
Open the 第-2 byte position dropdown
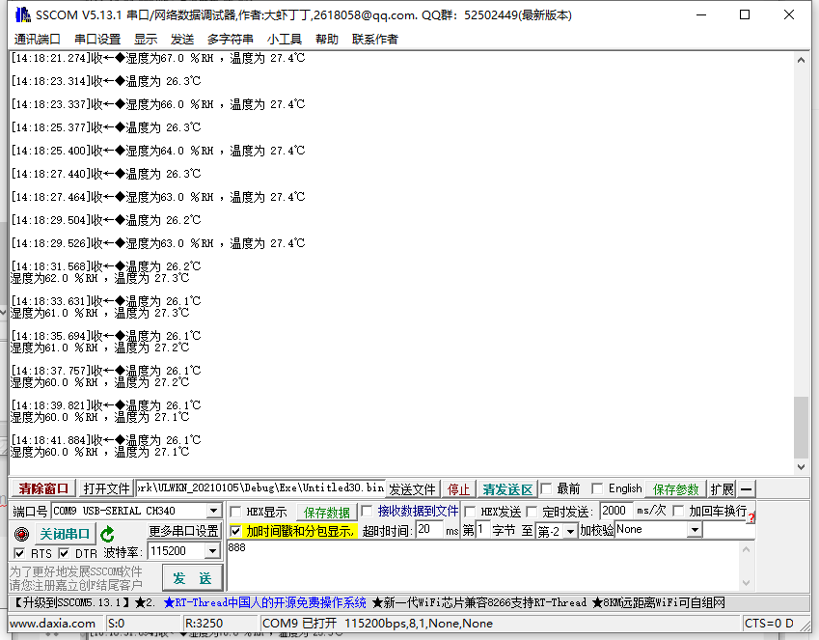coord(570,531)
